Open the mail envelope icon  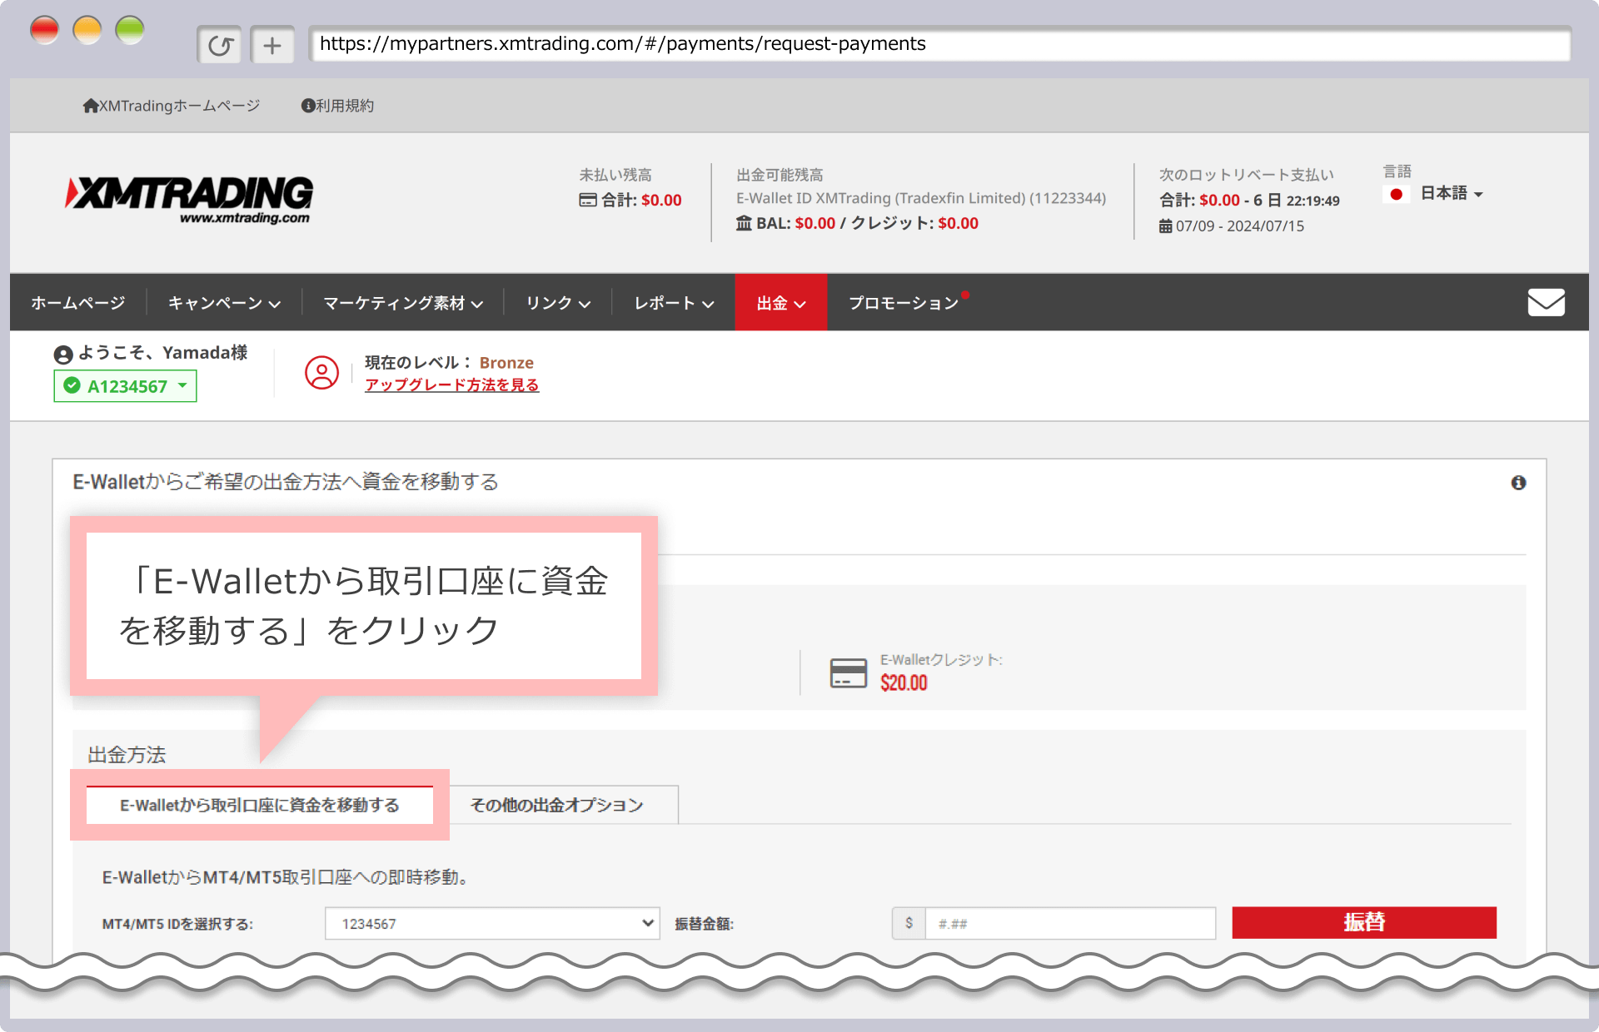[1546, 302]
